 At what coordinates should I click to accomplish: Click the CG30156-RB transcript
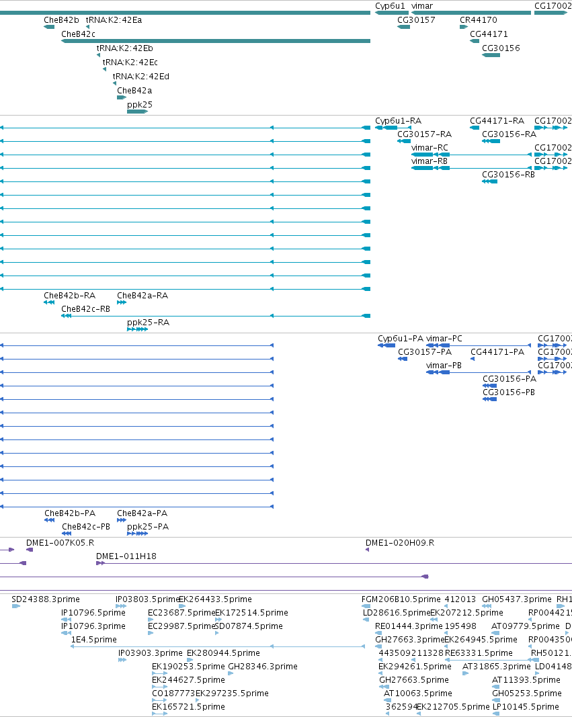click(489, 181)
